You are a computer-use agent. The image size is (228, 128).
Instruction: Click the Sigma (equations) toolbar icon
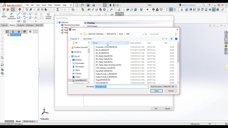[x=58, y=10]
